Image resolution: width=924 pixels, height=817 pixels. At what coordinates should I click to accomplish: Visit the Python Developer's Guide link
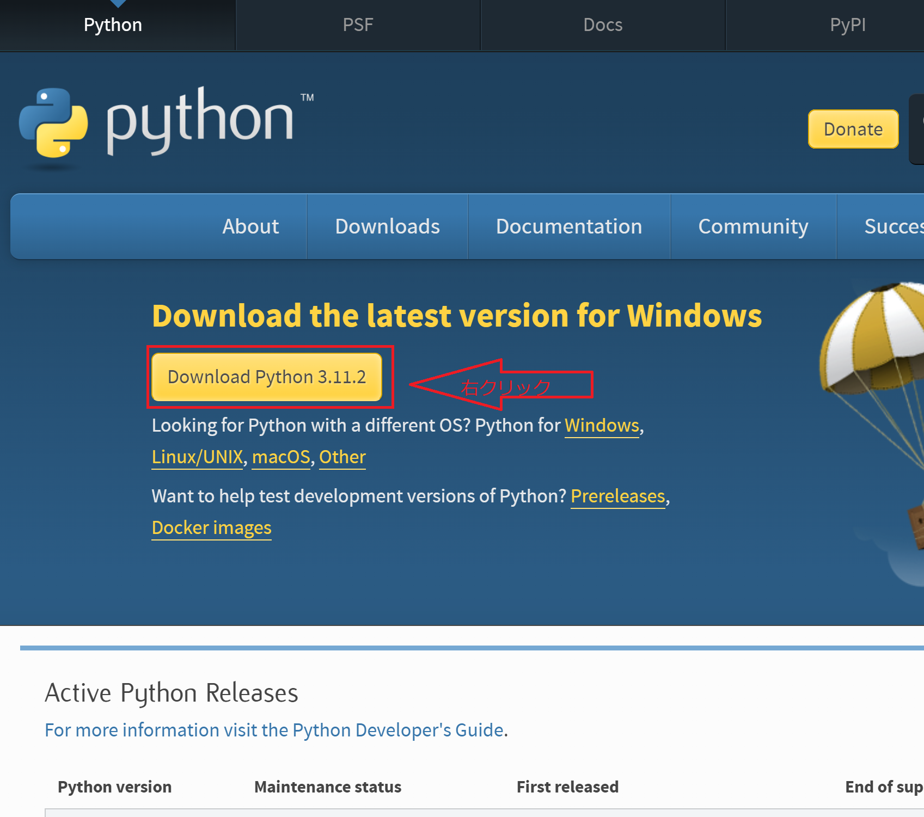[274, 730]
